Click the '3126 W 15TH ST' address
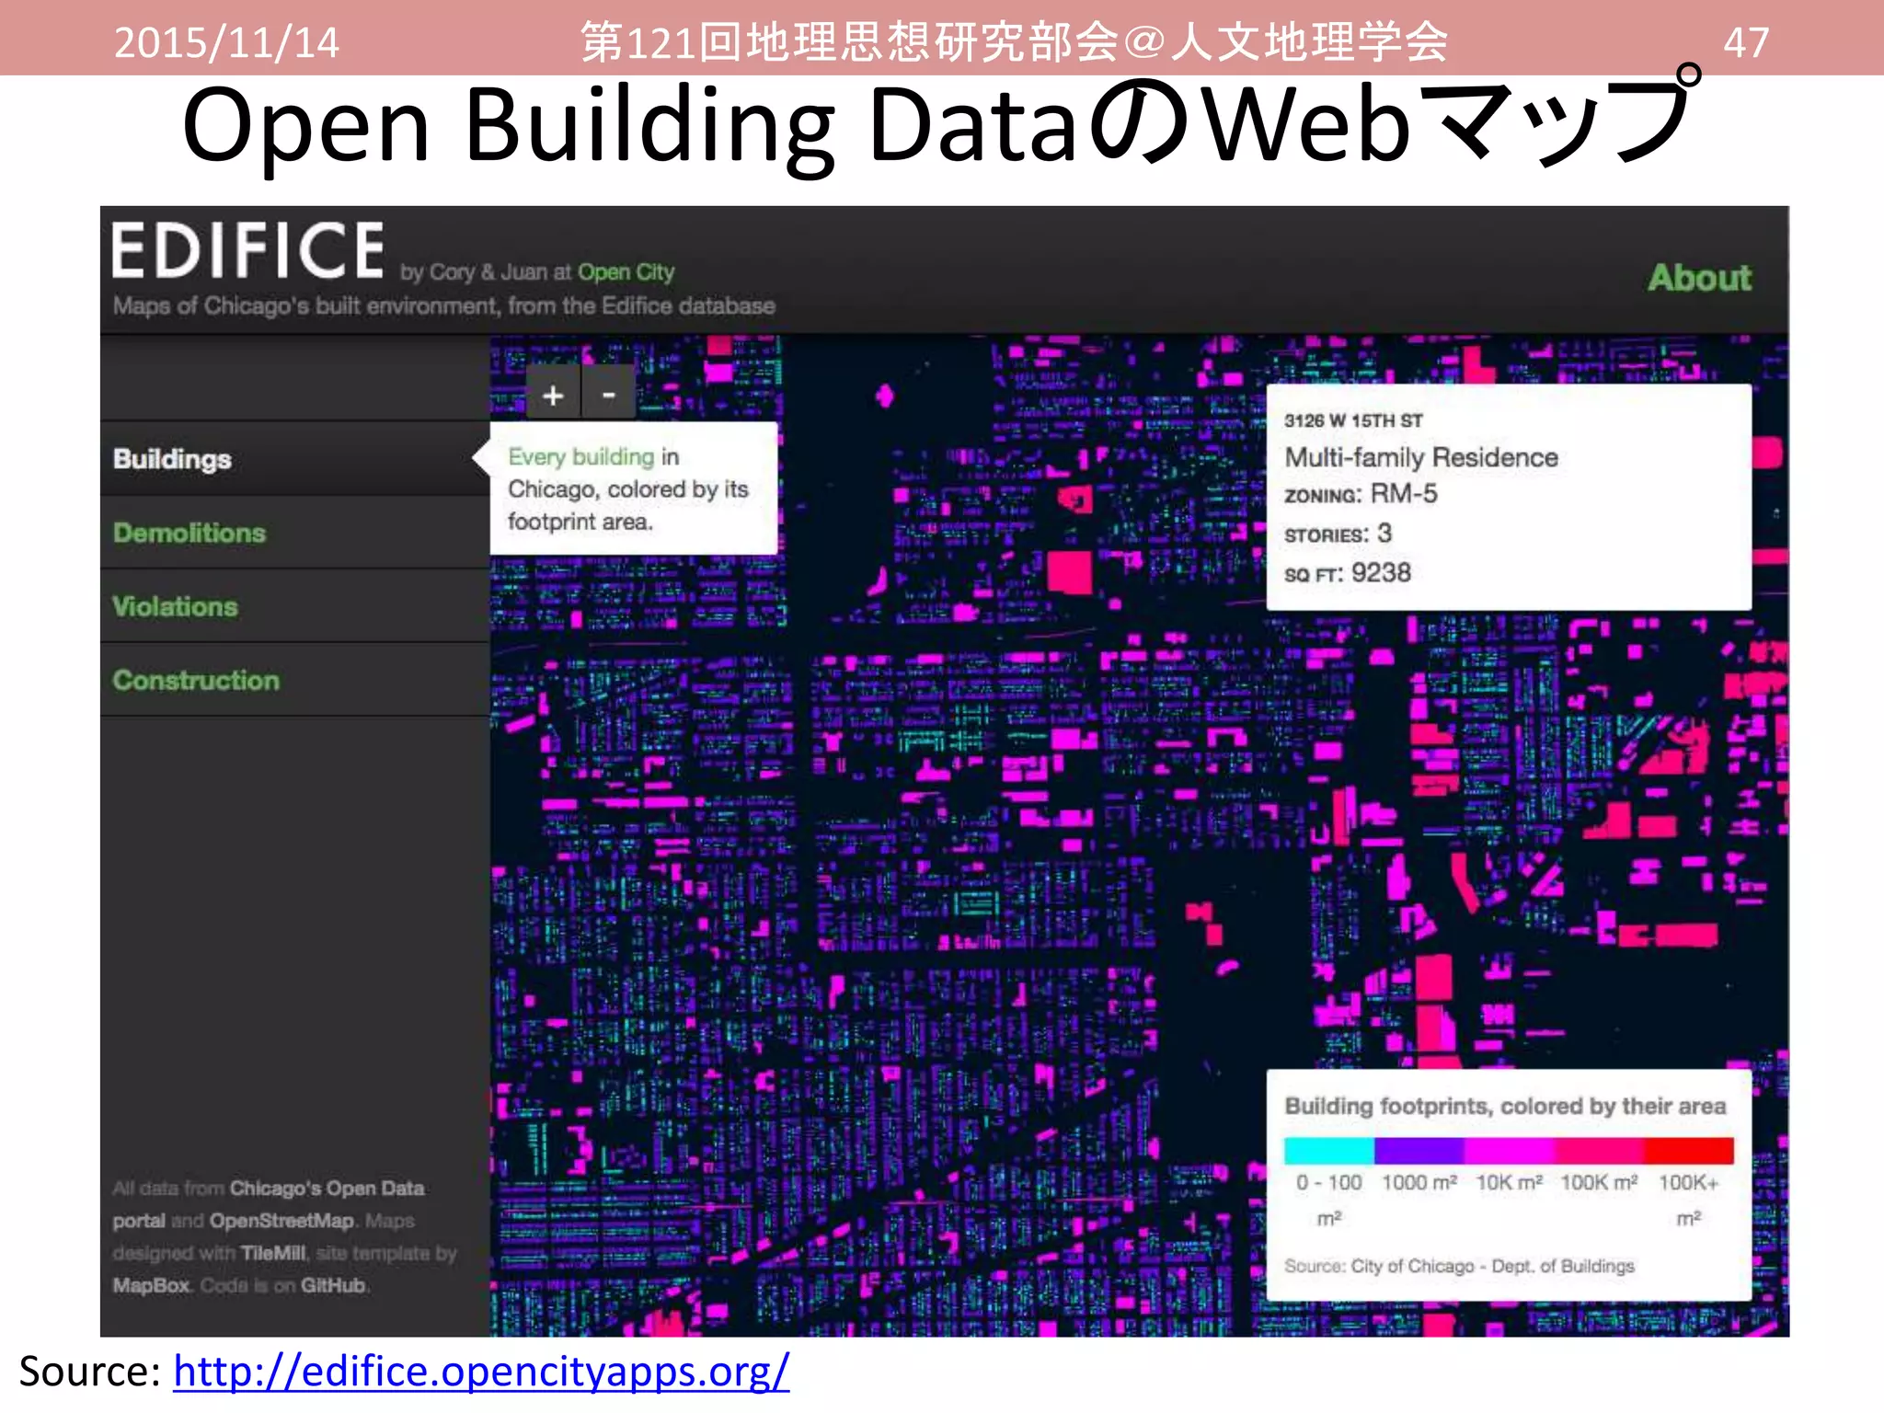Viewport: 1884px width, 1413px height. click(1353, 420)
